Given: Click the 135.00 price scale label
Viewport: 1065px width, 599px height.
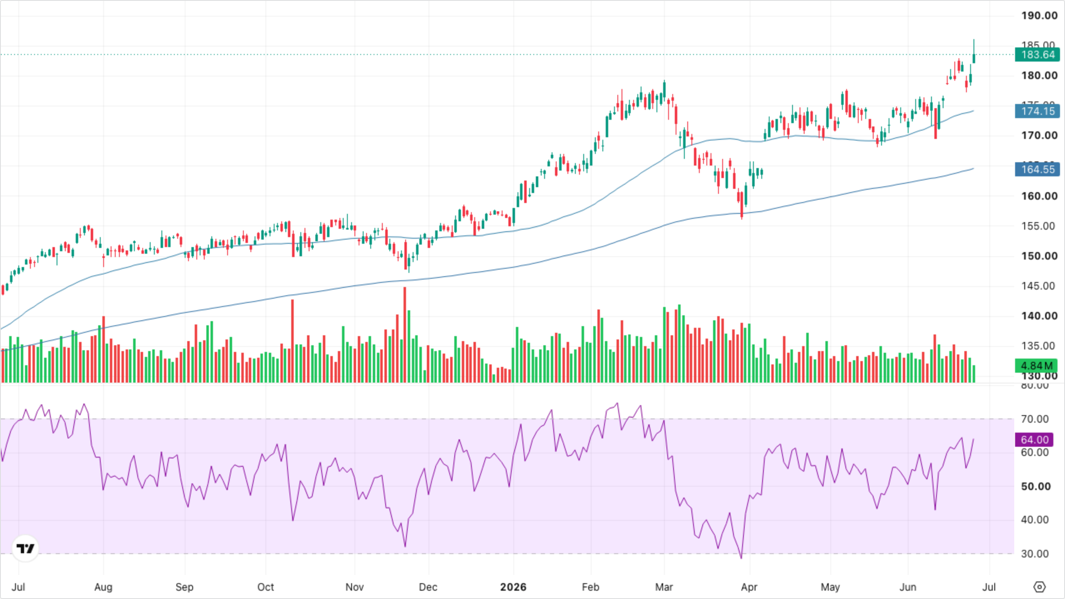Looking at the screenshot, I should (x=1038, y=346).
